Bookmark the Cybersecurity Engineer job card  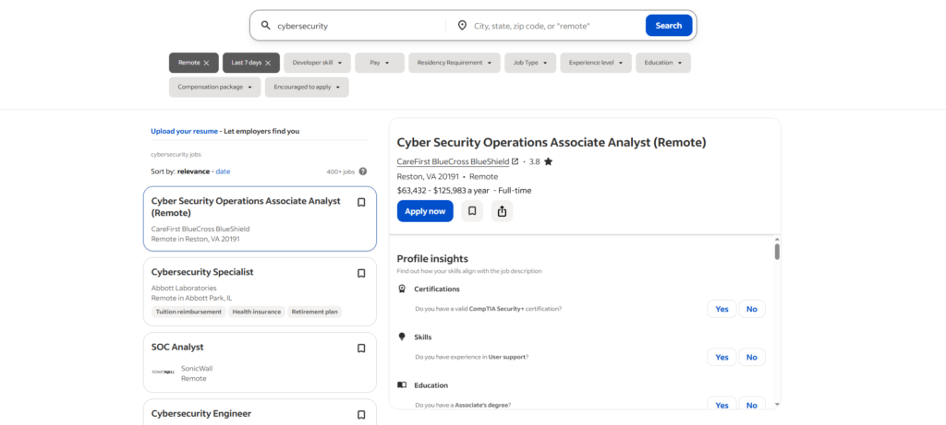point(361,415)
